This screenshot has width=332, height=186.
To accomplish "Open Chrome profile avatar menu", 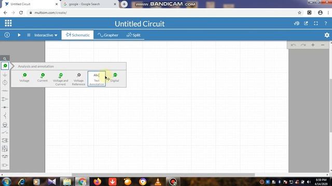I will tap(320, 12).
